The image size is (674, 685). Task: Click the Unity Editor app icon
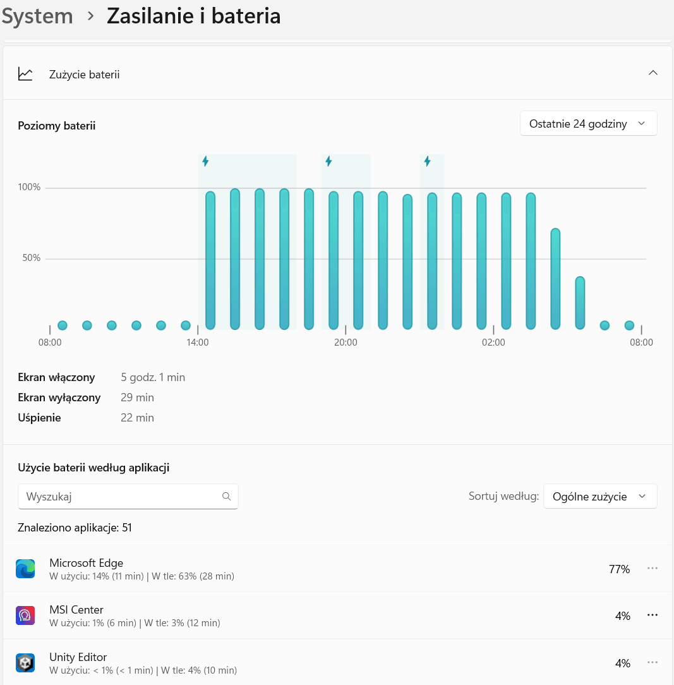click(25, 662)
